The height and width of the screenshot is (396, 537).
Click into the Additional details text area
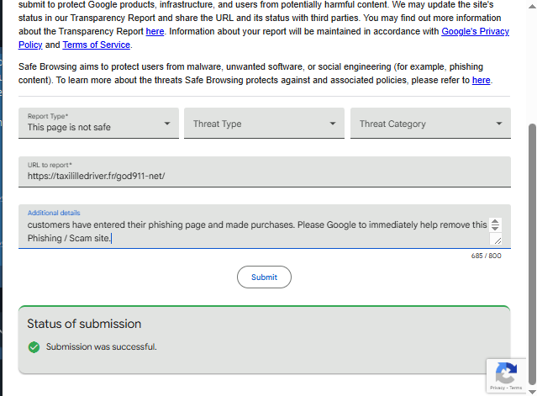252,231
